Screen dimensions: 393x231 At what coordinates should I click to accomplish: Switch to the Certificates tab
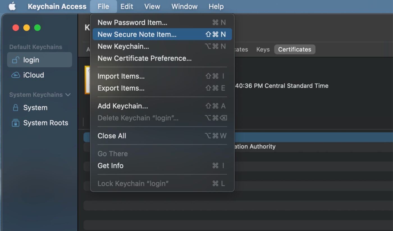[x=294, y=49]
